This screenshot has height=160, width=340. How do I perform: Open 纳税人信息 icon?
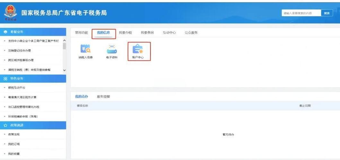85,49
